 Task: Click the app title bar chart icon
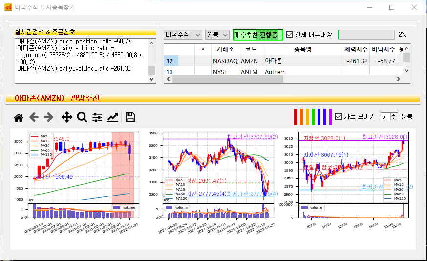pos(8,7)
